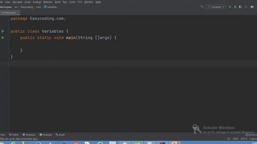Open the Run tool window
257x144 pixels.
3,135
